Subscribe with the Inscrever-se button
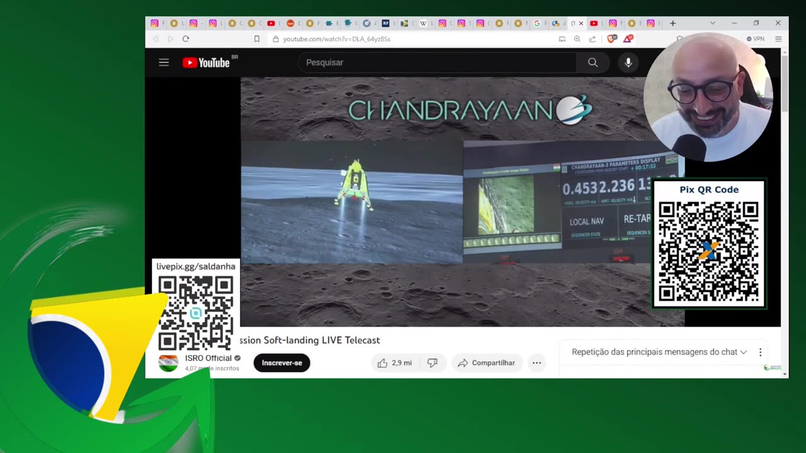Viewport: 806px width, 453px height. pyautogui.click(x=282, y=363)
